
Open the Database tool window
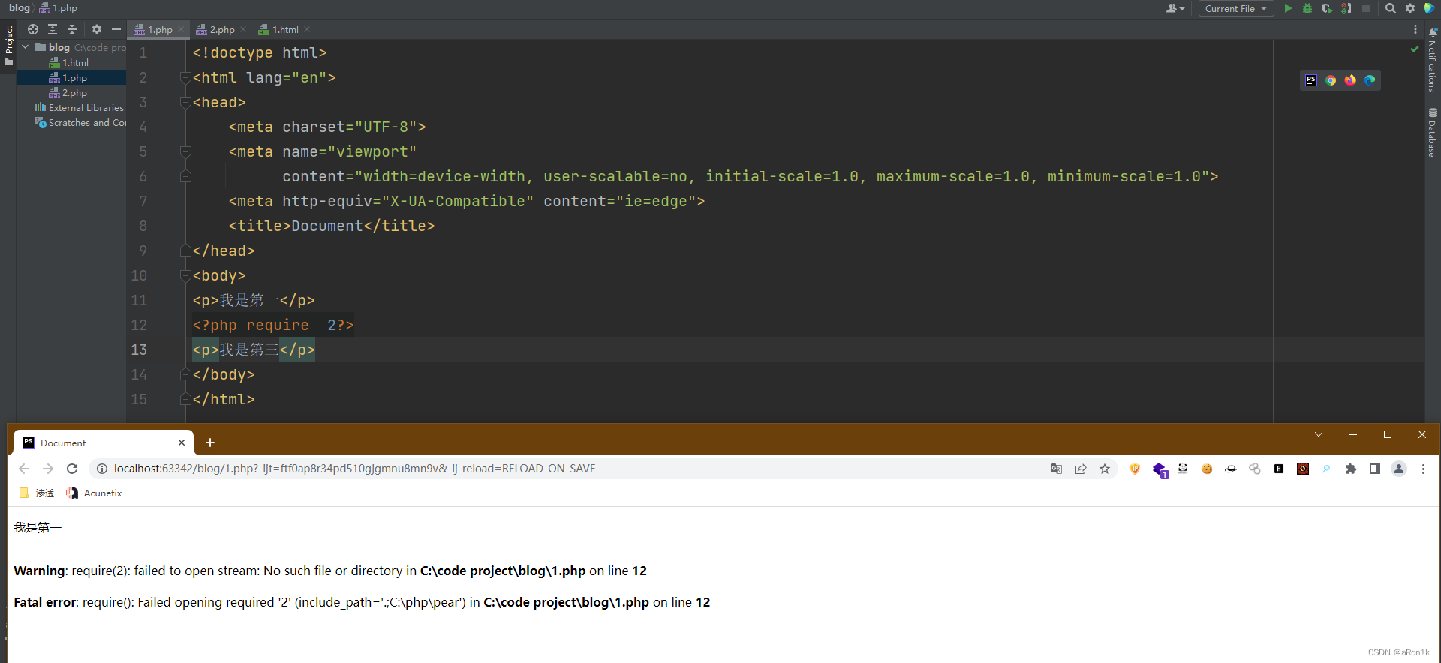[x=1433, y=133]
